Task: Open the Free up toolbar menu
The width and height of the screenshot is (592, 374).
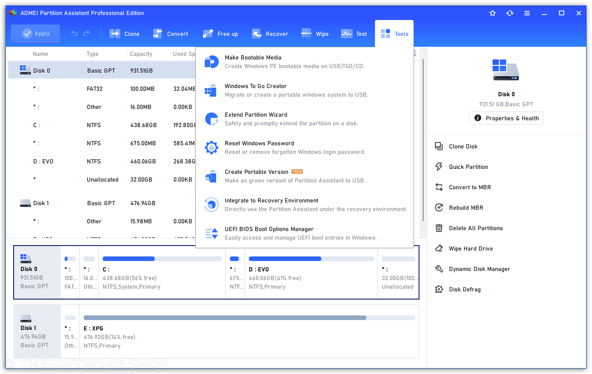Action: [x=220, y=34]
